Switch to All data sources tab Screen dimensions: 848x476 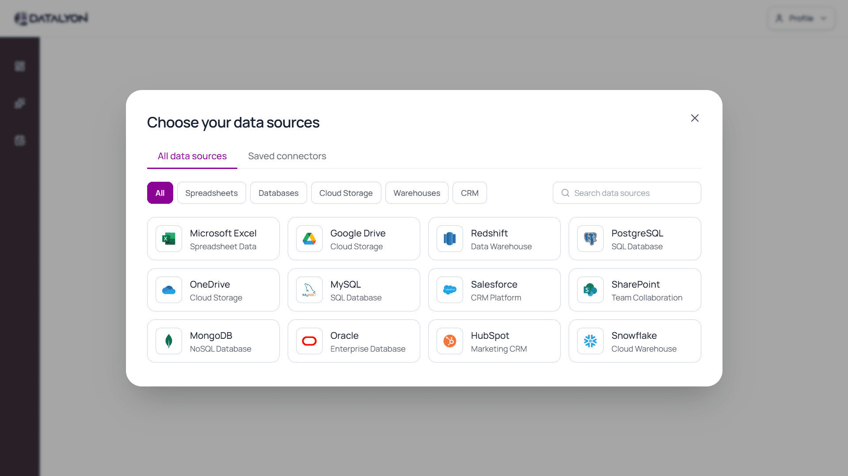(x=192, y=156)
